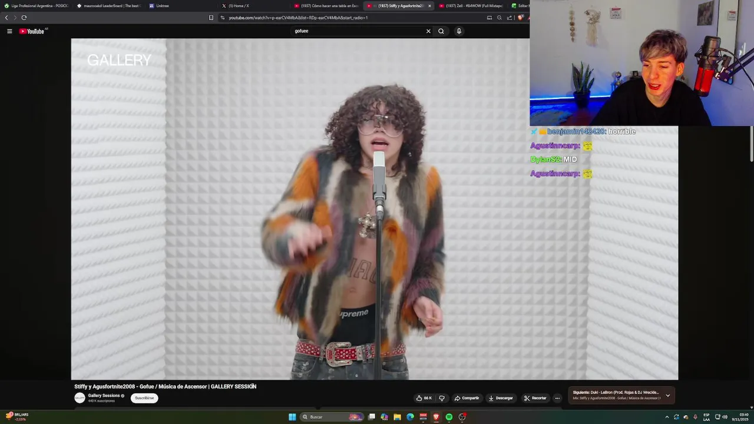The image size is (754, 424).
Task: Show hidden system tray icons chevron
Action: (667, 417)
